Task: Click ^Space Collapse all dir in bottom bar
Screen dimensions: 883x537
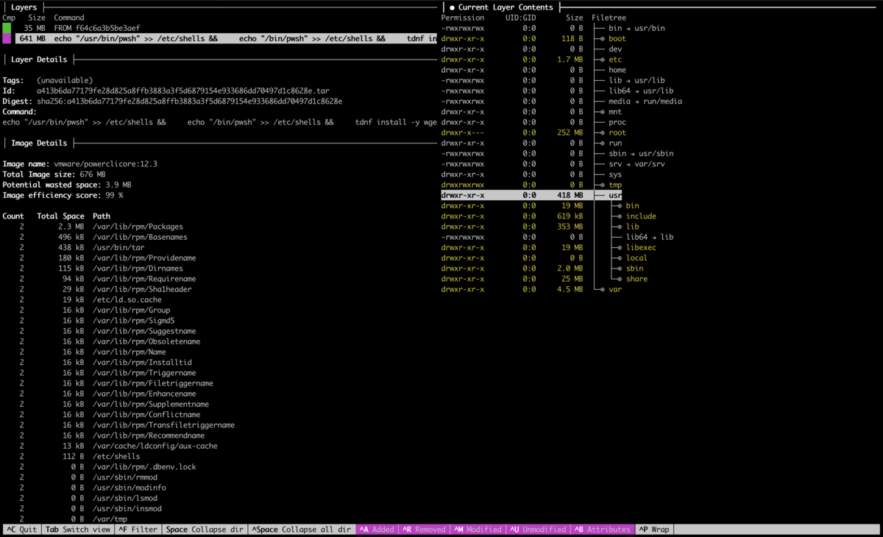Action: click(301, 530)
